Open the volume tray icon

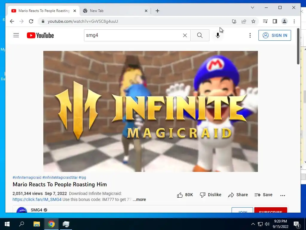[x=267, y=224]
